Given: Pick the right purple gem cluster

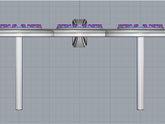Looking at the screenshot, I should pos(141,26).
